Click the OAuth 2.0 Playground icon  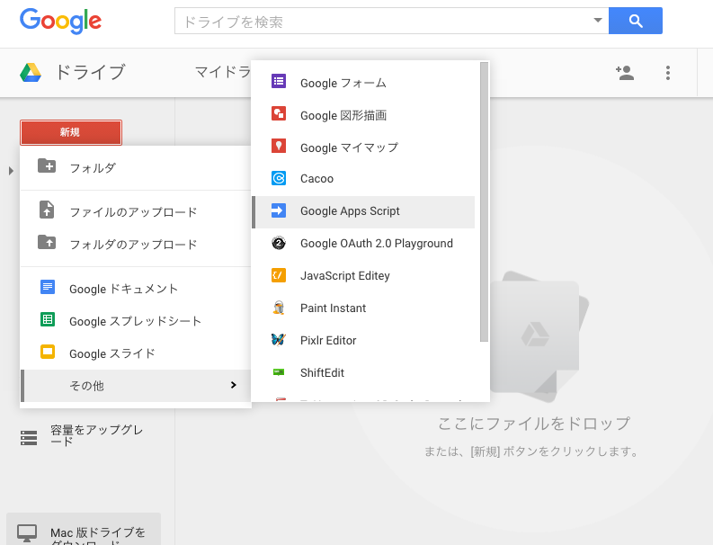click(279, 243)
